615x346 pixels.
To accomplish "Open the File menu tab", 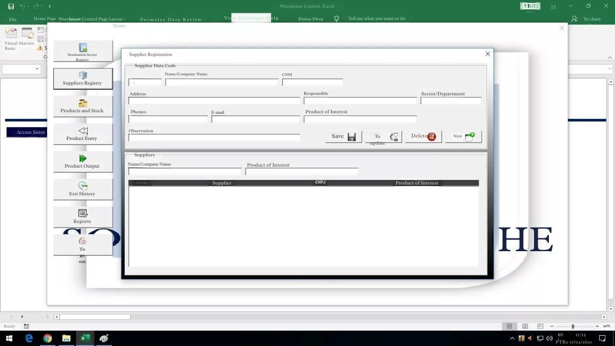I will (x=13, y=19).
